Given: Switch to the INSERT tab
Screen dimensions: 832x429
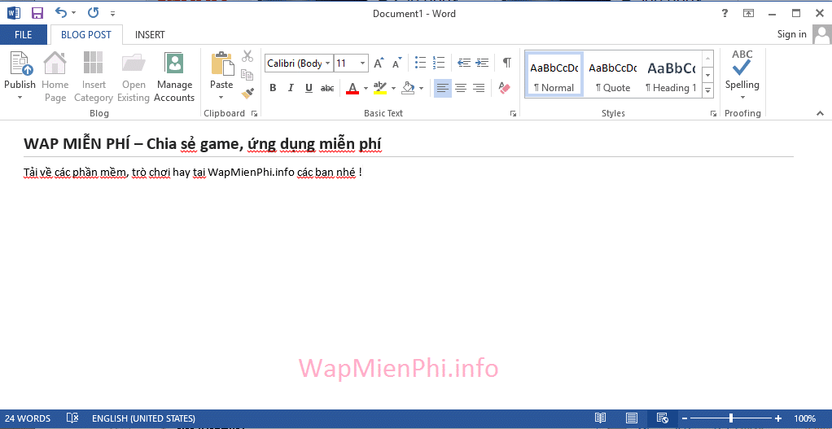Looking at the screenshot, I should 150,34.
